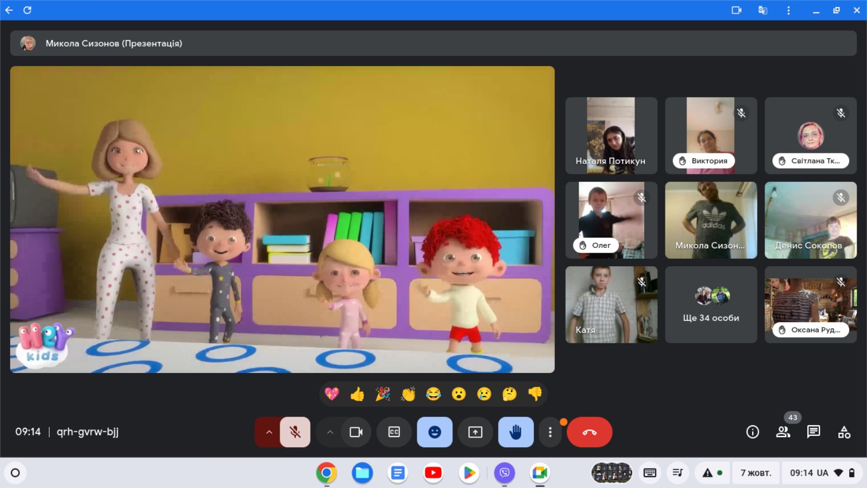Send a surprised face reaction
867x488 pixels.
tap(459, 394)
